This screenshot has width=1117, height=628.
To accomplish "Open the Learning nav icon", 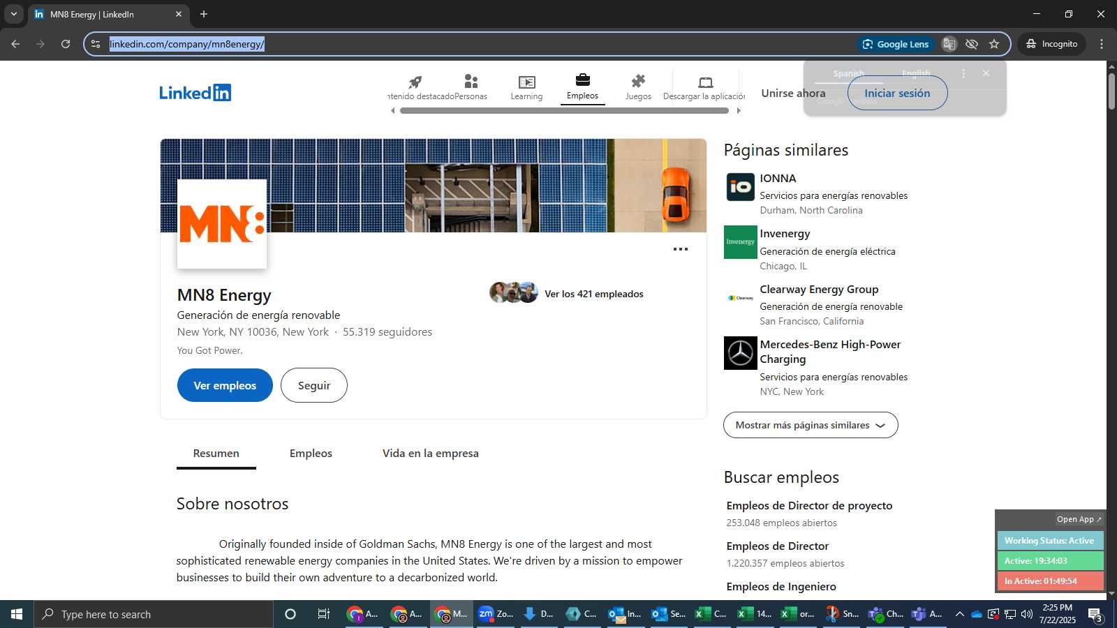I will pyautogui.click(x=526, y=87).
